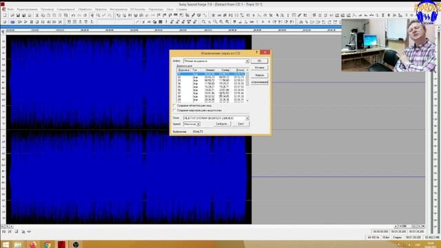Screen dimensions: 441x248
Task: Enable the first checkbox under the track list
Action: click(x=174, y=105)
